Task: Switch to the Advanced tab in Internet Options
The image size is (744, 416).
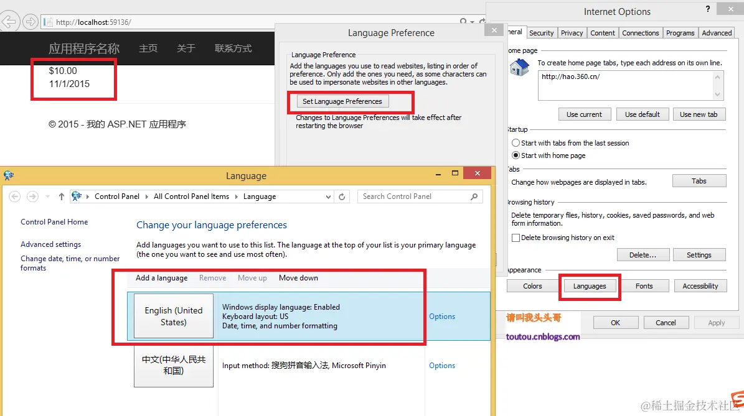Action: pos(717,32)
